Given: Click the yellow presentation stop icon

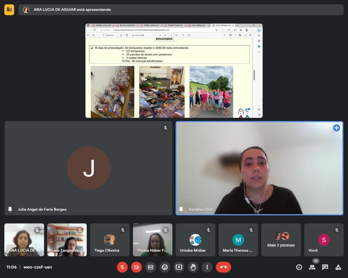Looking at the screenshot, I should click(9, 10).
